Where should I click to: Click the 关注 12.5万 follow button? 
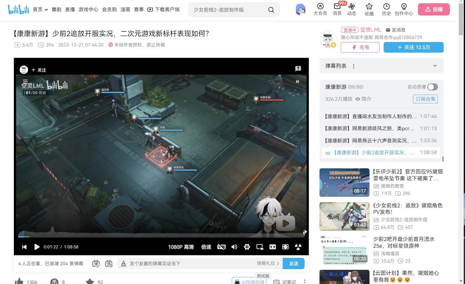coord(413,47)
